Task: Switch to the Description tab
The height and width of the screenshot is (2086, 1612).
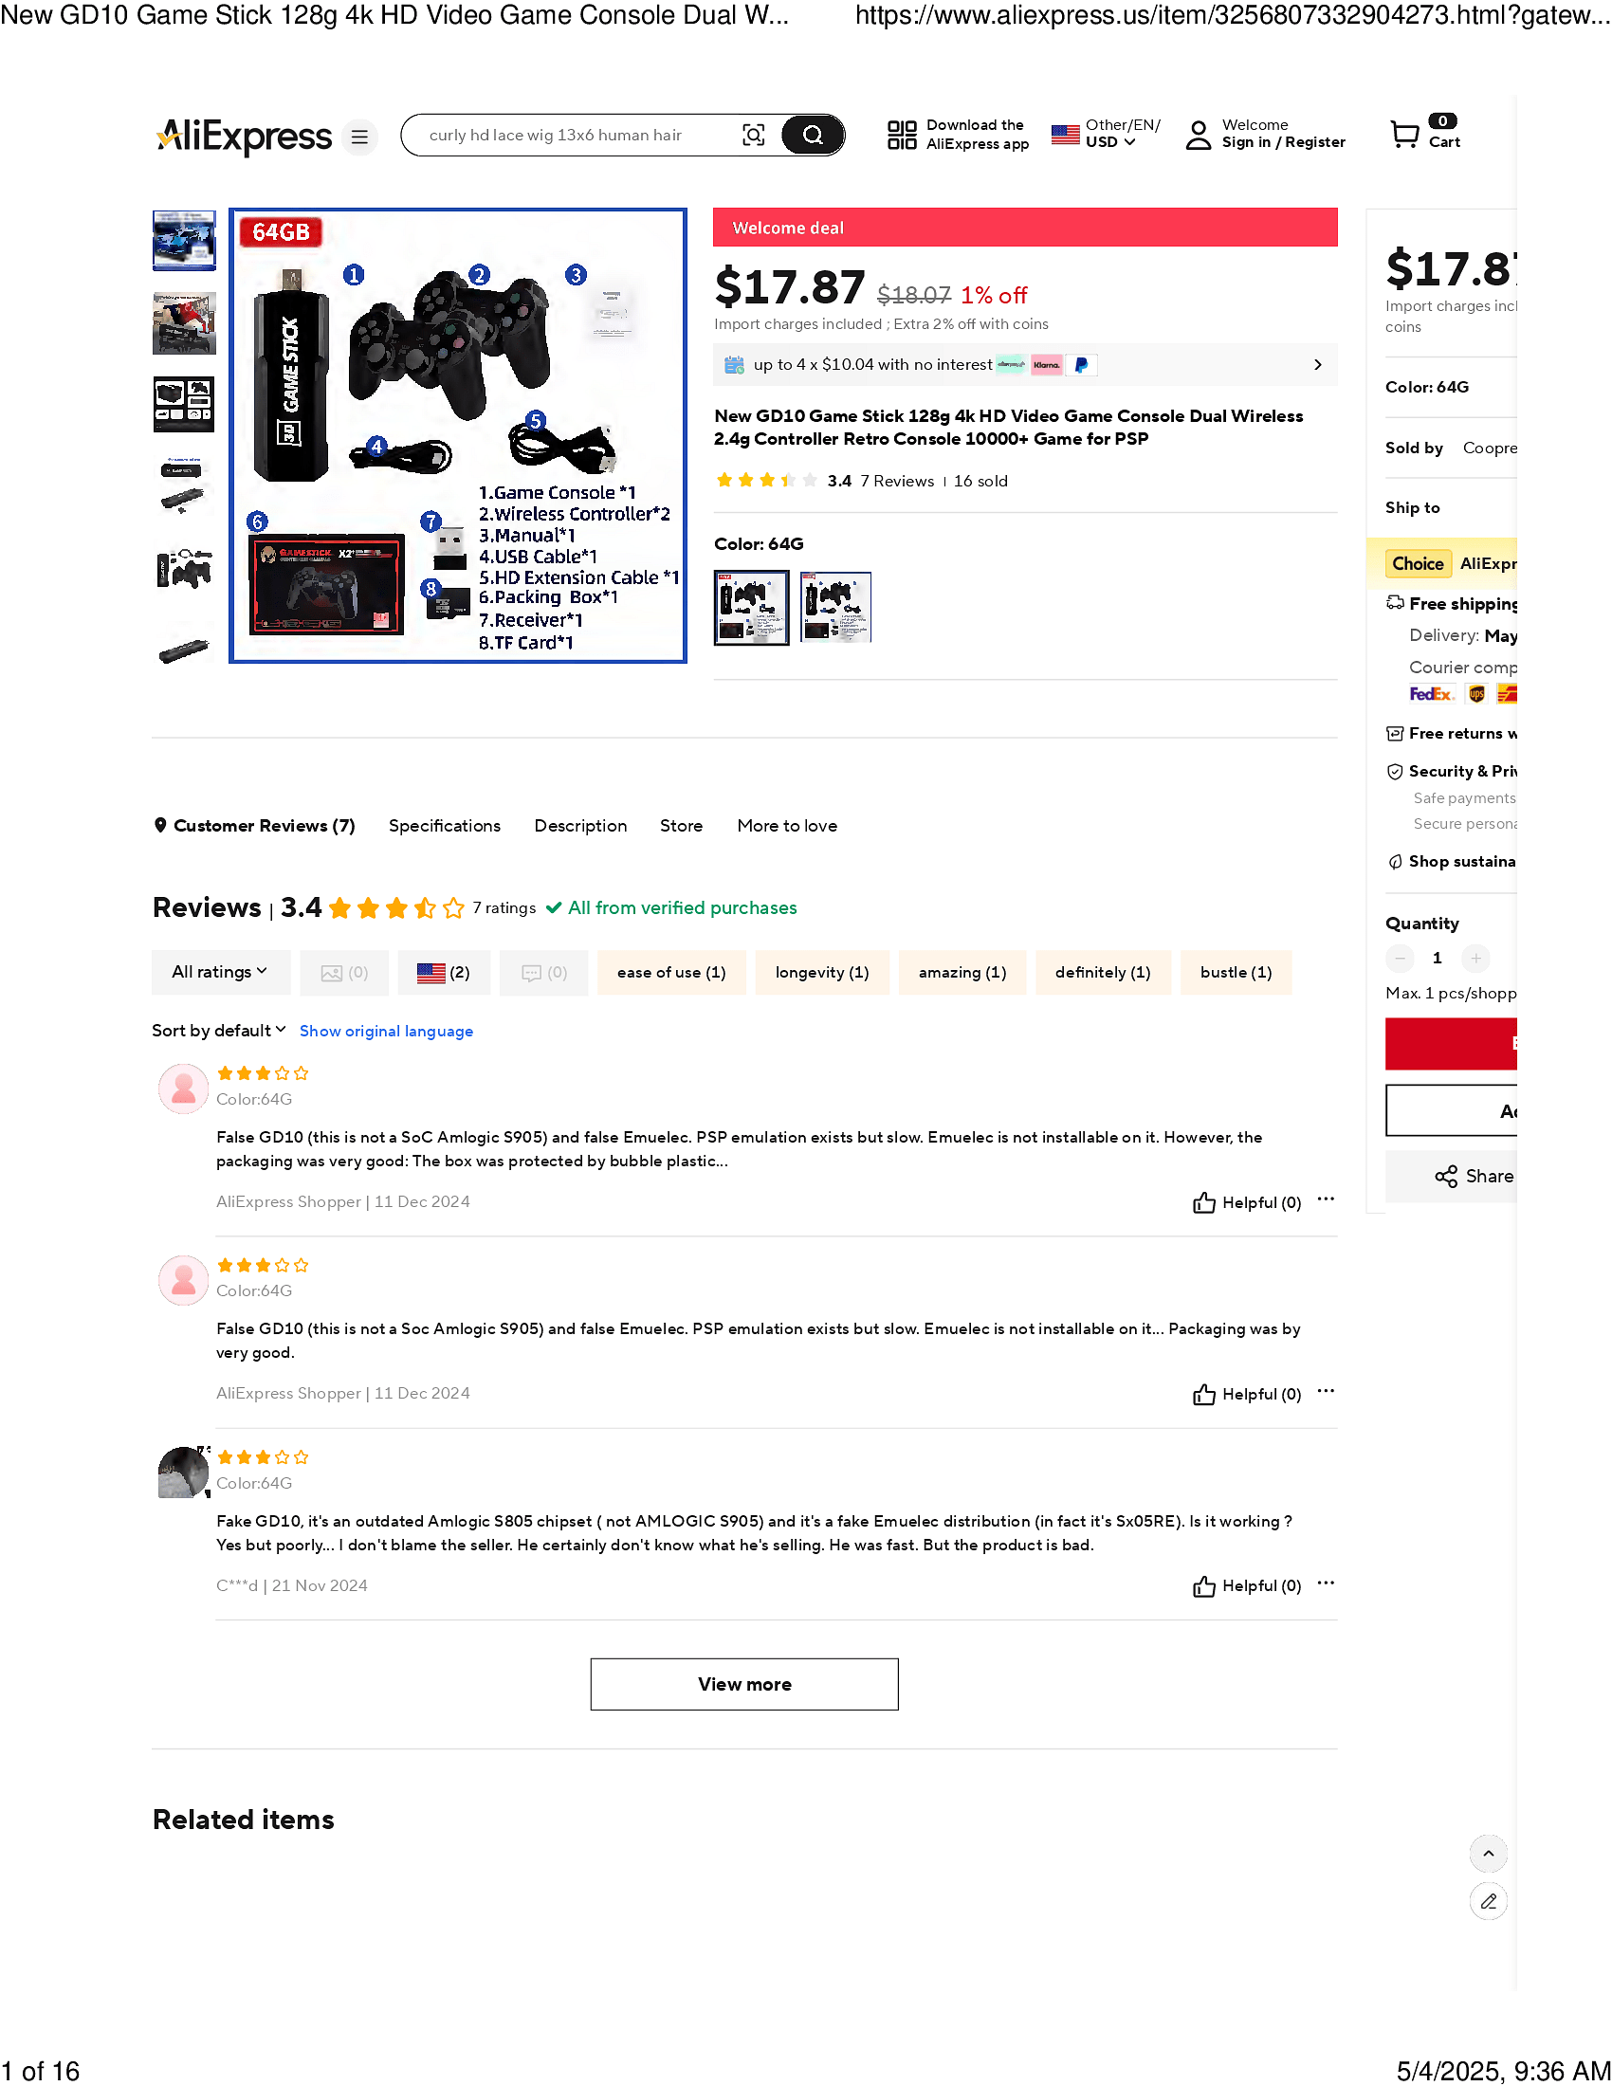Action: point(580,826)
